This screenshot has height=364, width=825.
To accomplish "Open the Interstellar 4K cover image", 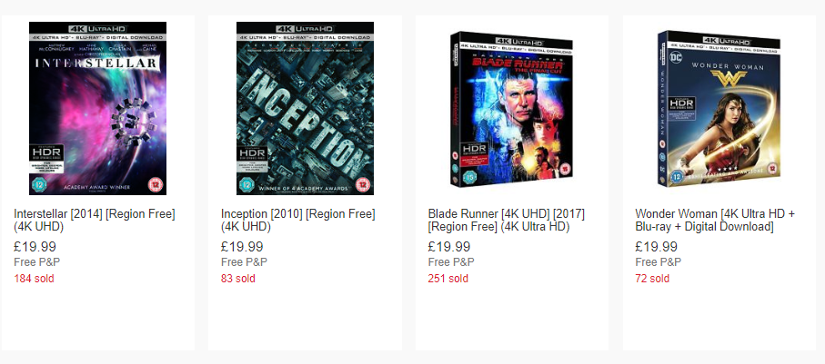I will (98, 108).
